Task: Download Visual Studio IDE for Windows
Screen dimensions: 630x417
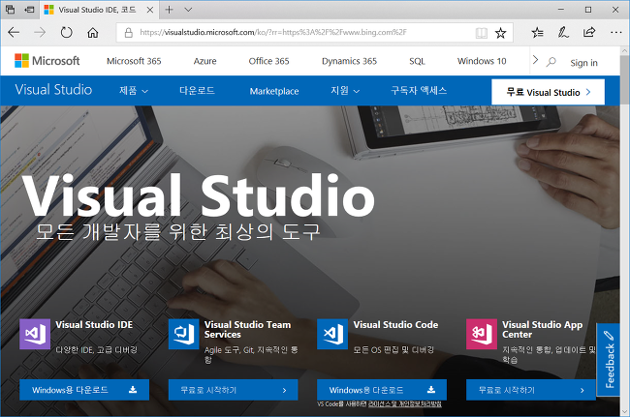Action: 84,390
